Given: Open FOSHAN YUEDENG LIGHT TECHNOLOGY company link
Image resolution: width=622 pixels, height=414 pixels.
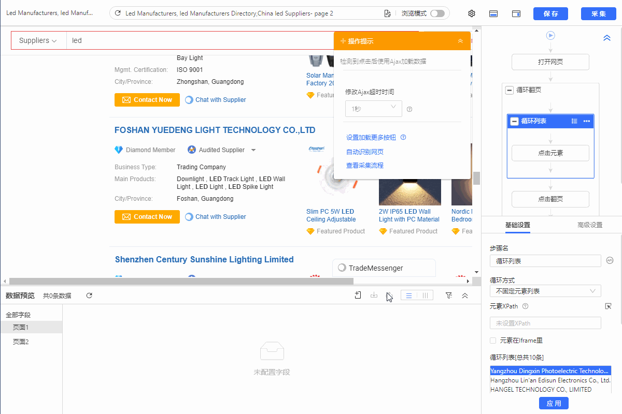Looking at the screenshot, I should point(215,130).
